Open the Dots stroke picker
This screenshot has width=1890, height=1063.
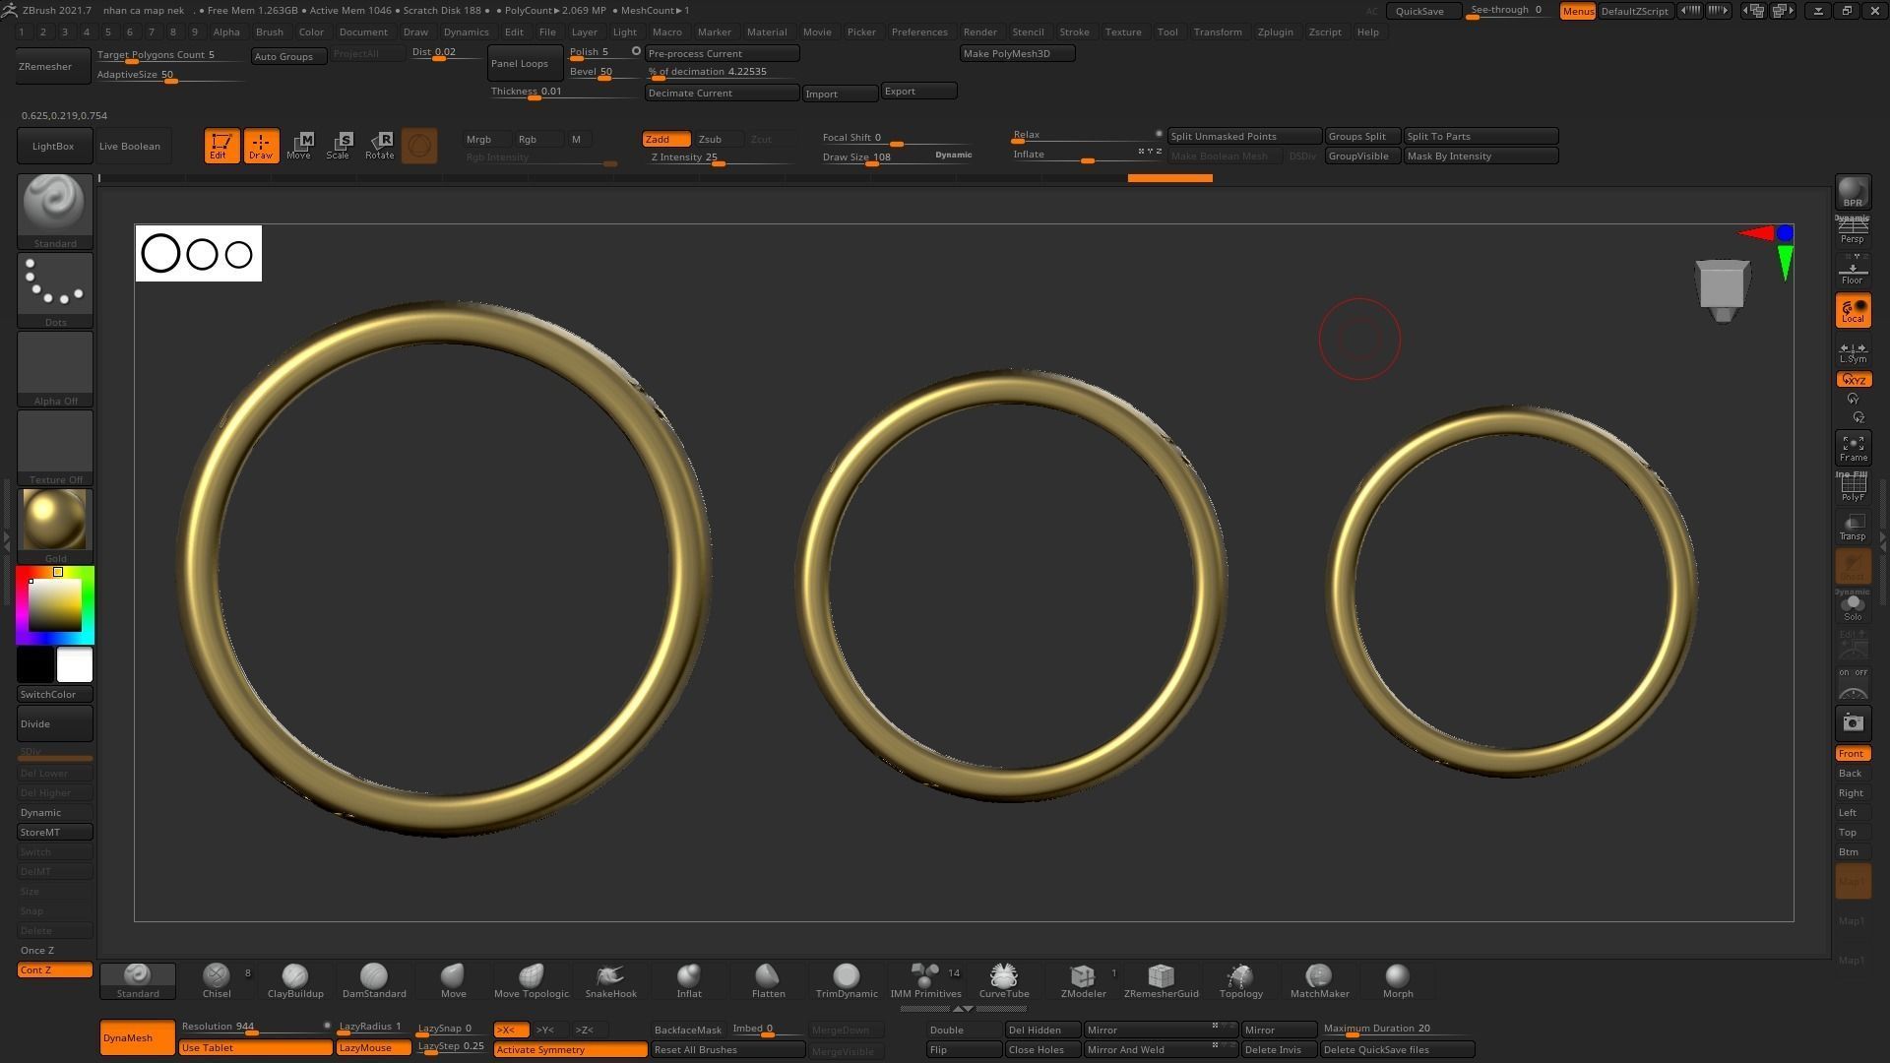(x=55, y=289)
